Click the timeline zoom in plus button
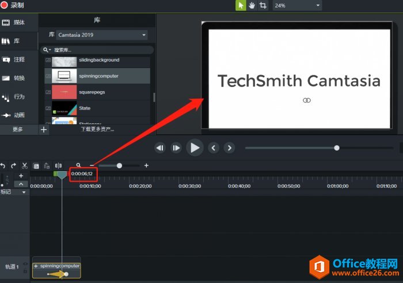This screenshot has width=403, height=283. (146, 165)
